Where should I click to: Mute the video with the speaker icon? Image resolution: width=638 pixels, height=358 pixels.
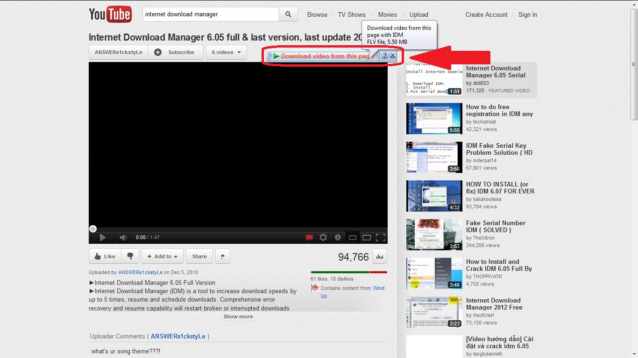coord(122,237)
